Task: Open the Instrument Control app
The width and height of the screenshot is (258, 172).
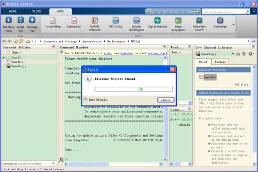Action: pos(199,24)
